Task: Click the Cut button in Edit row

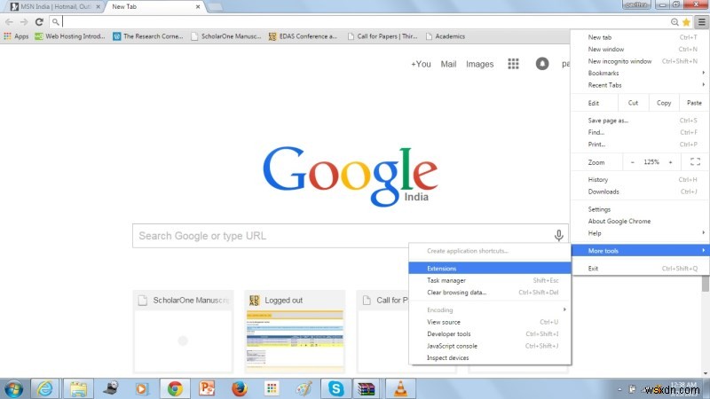Action: pyautogui.click(x=633, y=103)
